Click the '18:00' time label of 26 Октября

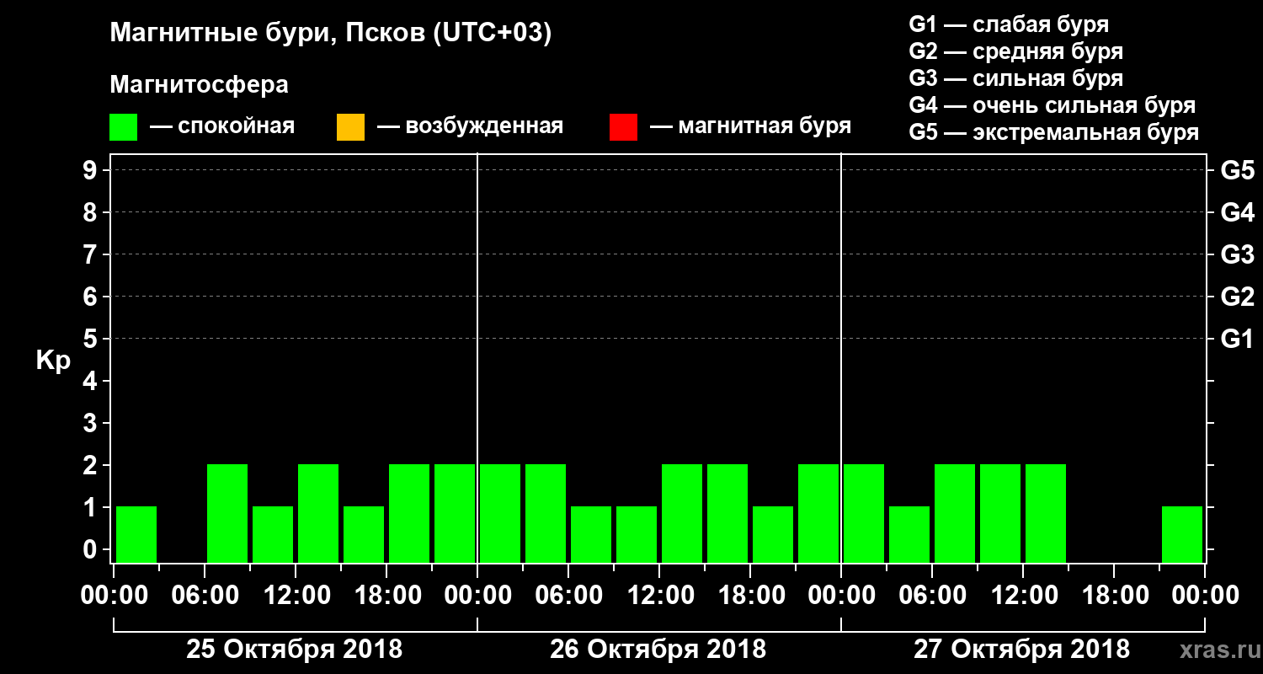coord(752,595)
